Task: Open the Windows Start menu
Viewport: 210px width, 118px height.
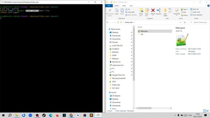Action: click(x=3, y=115)
